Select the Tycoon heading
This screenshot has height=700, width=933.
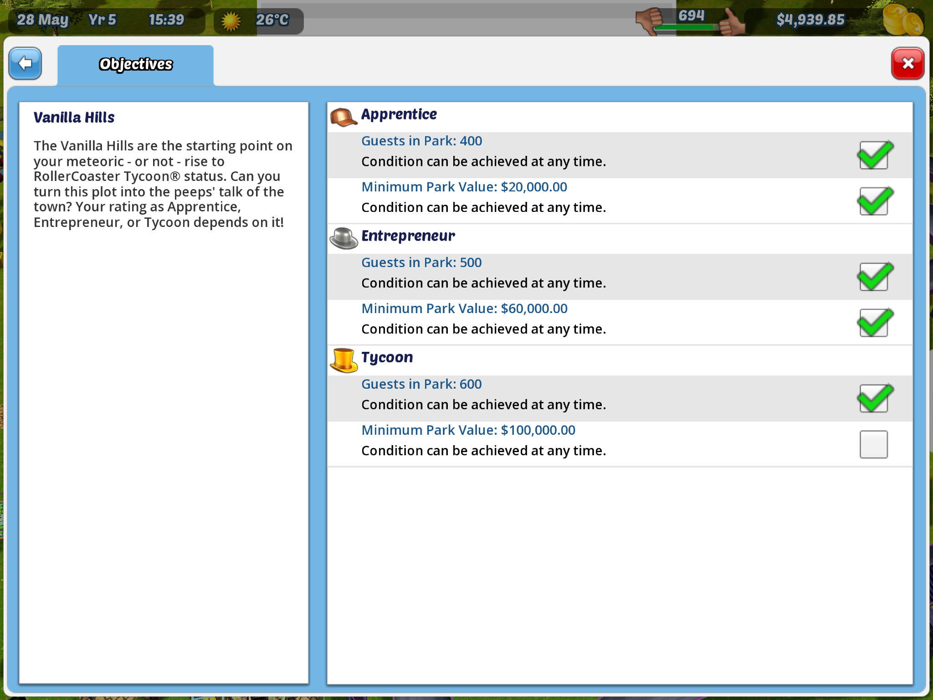pos(387,358)
